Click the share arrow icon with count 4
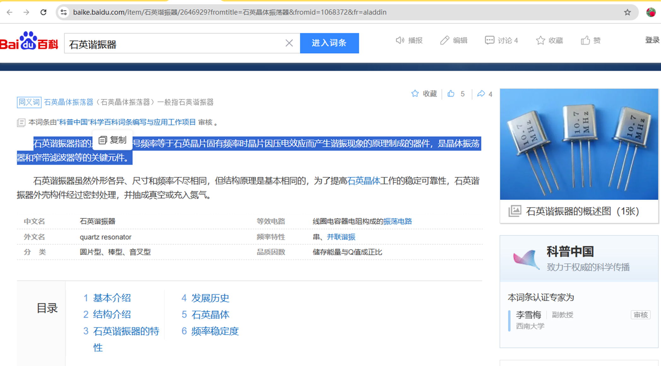Screen dimensions: 661x366 (x=481, y=94)
